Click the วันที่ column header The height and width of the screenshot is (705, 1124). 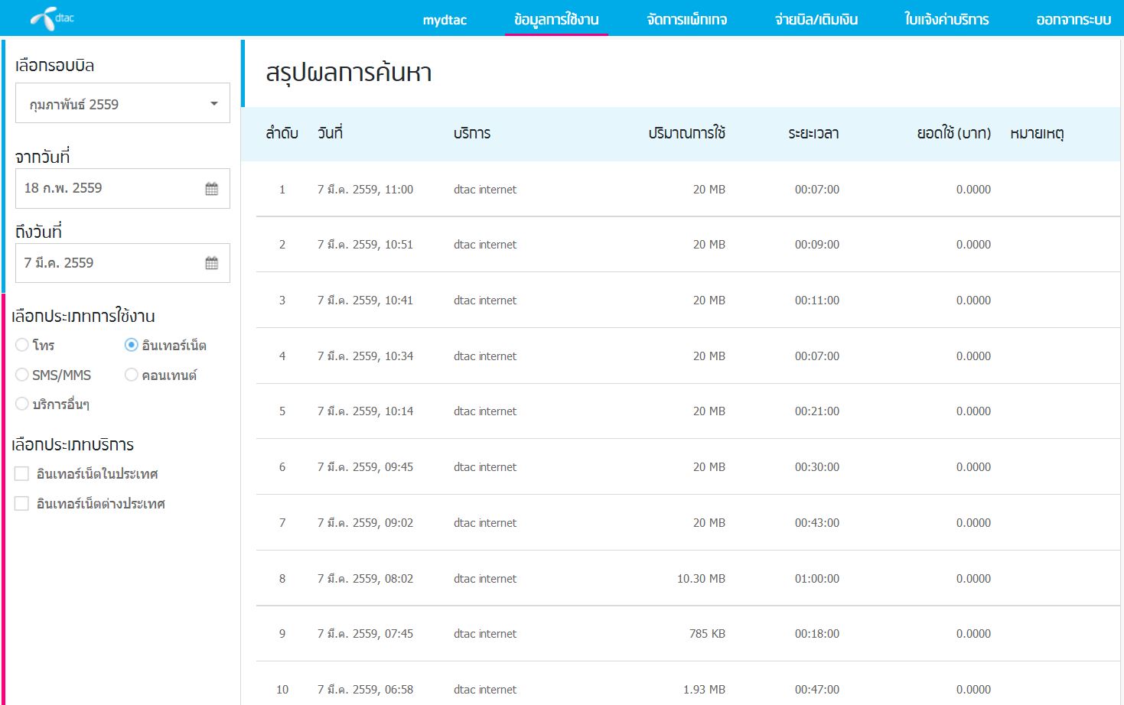(330, 133)
